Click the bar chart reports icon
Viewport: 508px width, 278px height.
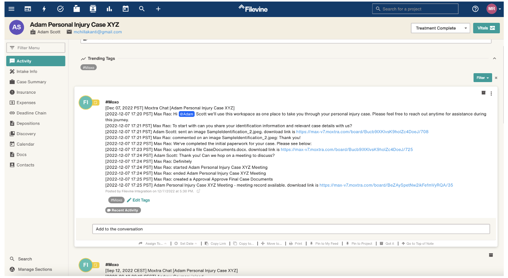coord(109,9)
